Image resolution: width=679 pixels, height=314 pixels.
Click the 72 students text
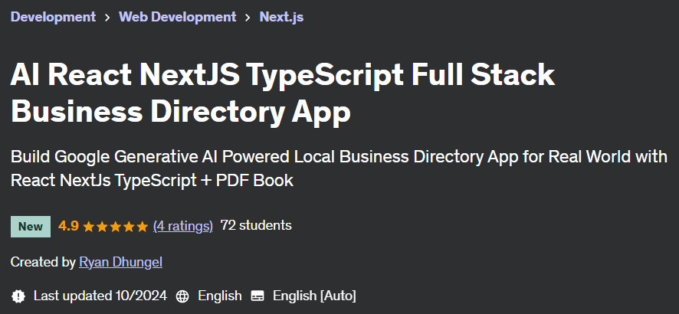click(x=256, y=225)
